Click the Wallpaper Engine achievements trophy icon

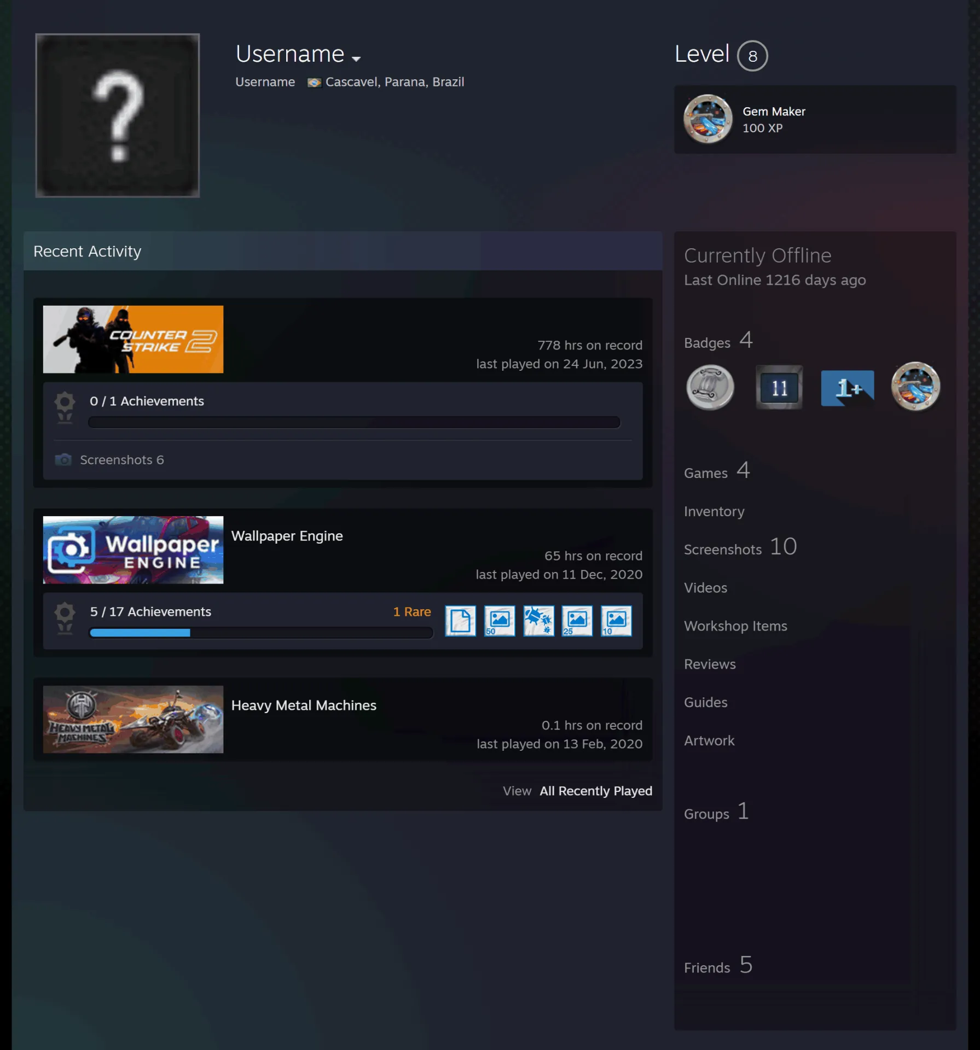65,618
